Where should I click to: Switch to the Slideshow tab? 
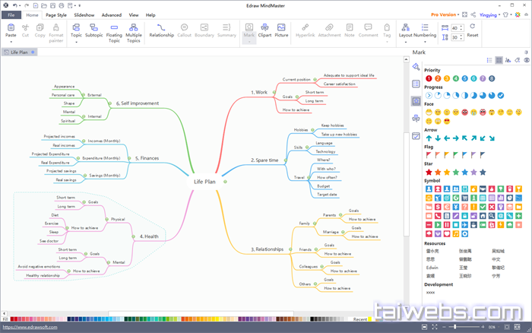pos(84,14)
